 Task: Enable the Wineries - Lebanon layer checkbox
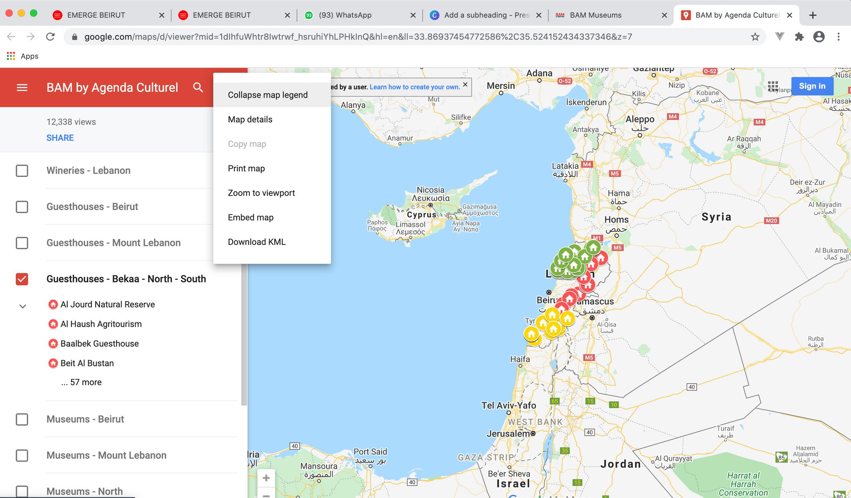pos(22,171)
